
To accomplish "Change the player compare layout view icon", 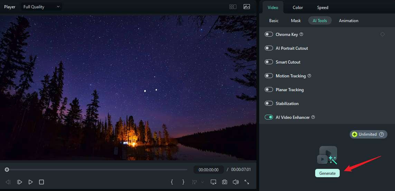I will pos(233,7).
